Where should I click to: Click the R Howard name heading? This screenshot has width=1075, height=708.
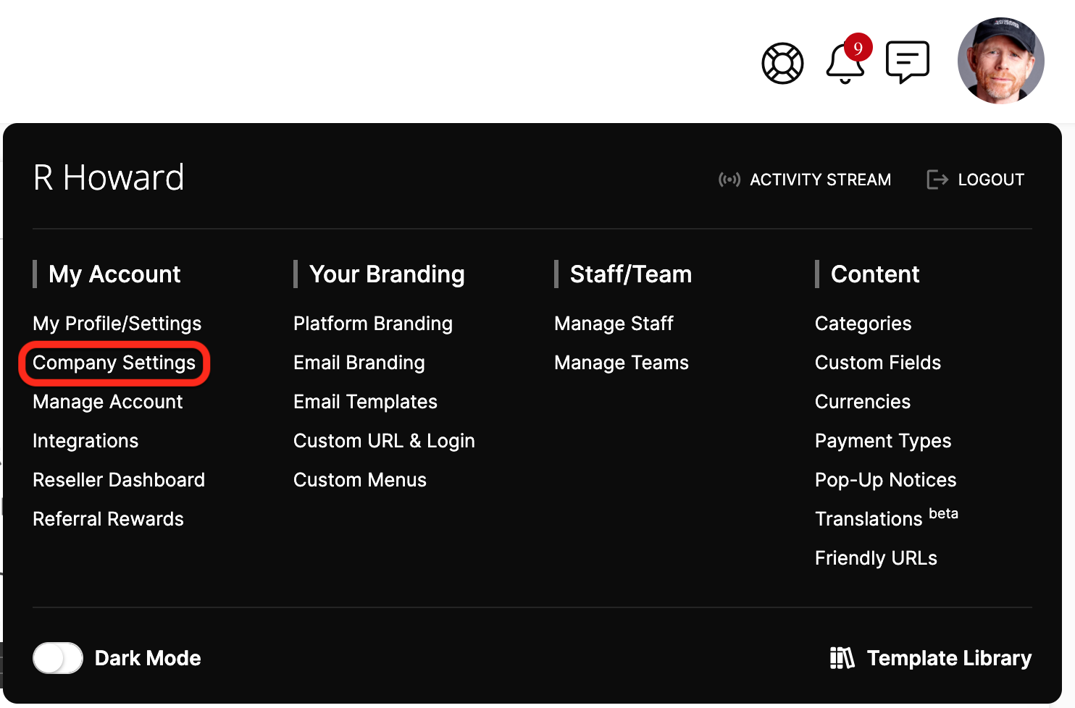coord(109,178)
